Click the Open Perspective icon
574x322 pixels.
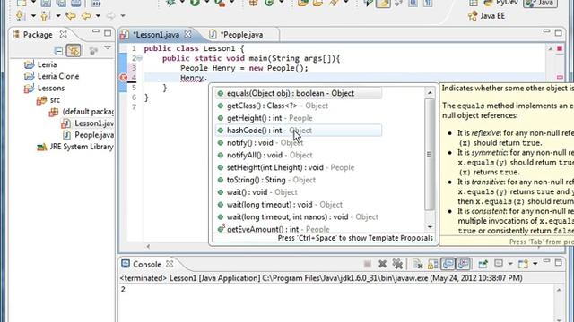(474, 3)
